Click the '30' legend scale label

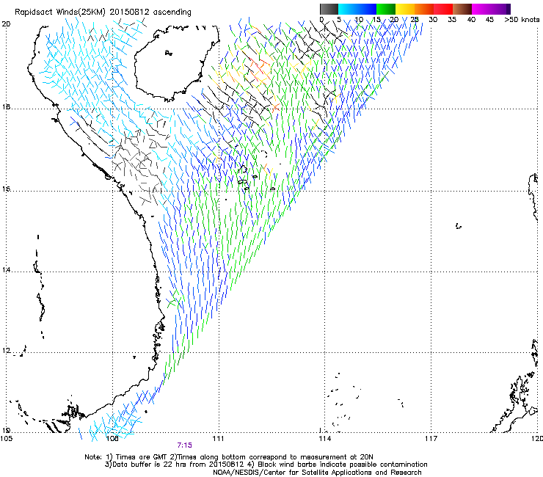(x=433, y=20)
